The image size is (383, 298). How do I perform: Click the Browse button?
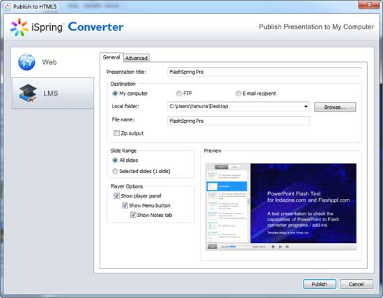[335, 107]
